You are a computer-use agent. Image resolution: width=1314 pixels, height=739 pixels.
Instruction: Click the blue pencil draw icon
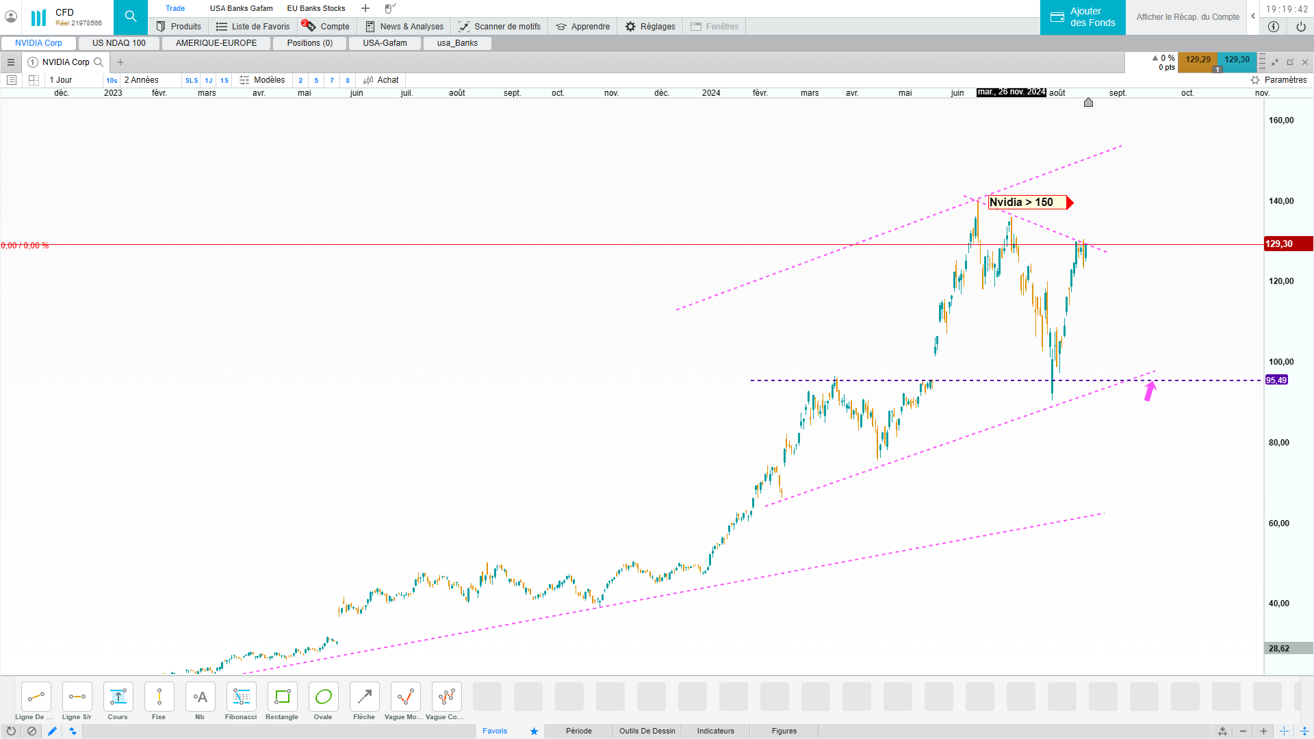tap(52, 731)
